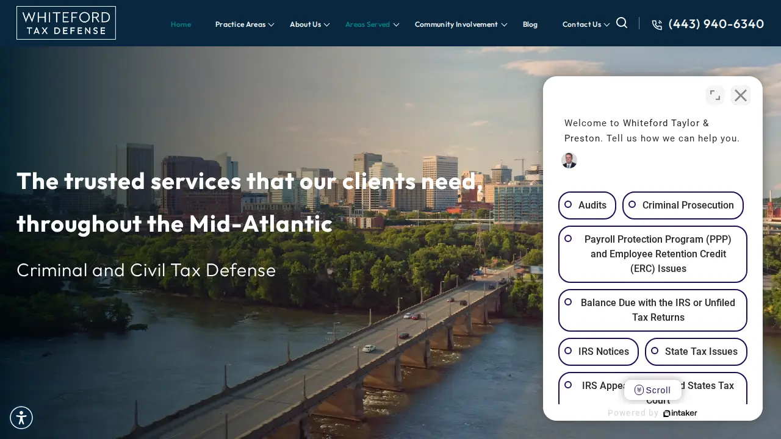
Task: Open the site search icon
Action: click(x=622, y=23)
